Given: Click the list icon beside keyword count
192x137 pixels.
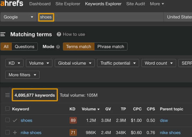Looking at the screenshot, I should pos(7,95).
